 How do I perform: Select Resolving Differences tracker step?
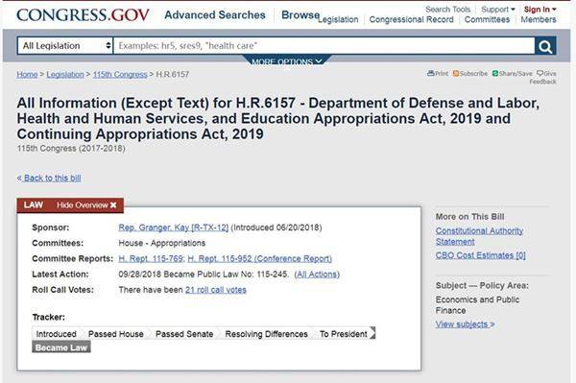(x=266, y=334)
